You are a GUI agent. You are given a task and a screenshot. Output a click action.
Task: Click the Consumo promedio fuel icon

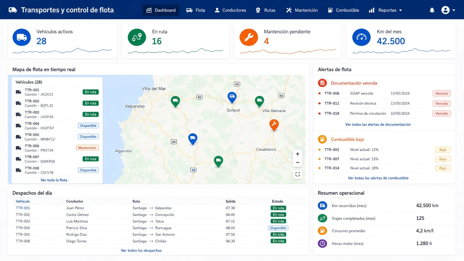pyautogui.click(x=322, y=231)
